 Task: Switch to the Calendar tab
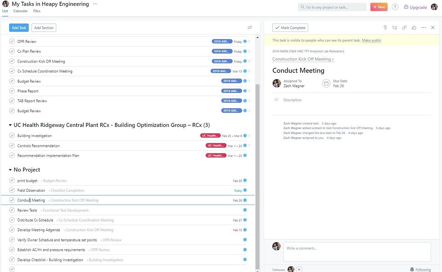point(20,11)
